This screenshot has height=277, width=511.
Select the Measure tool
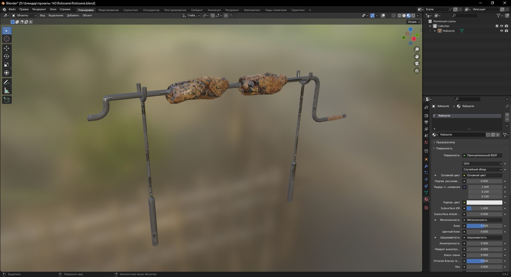pos(7,91)
